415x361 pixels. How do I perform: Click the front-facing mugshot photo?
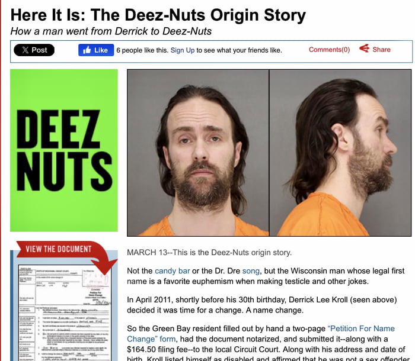click(x=198, y=153)
